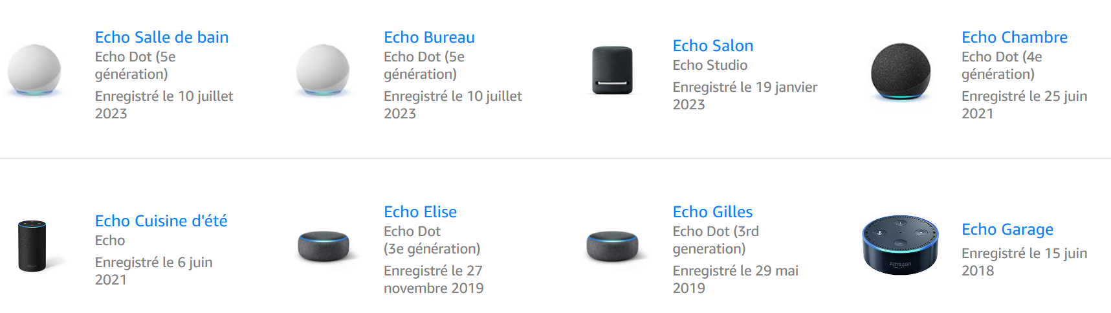1111x313 pixels.
Task: Open the Echo Cuisine d'été link
Action: (161, 221)
